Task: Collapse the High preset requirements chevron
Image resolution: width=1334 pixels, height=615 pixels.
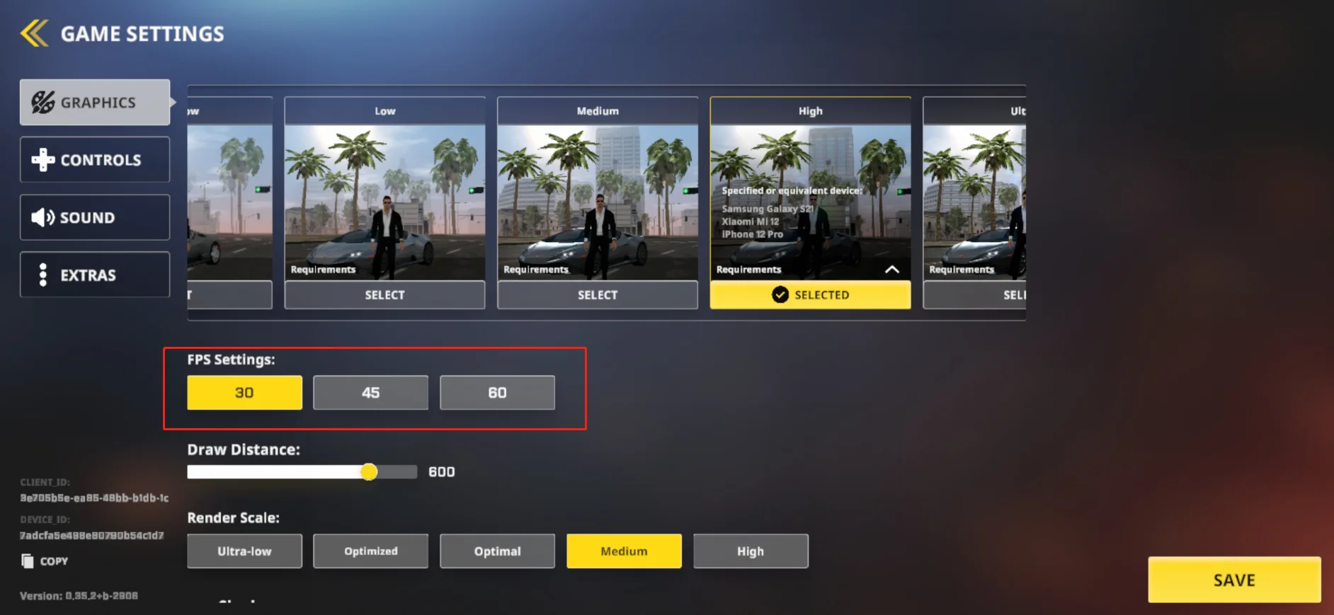Action: pos(892,270)
